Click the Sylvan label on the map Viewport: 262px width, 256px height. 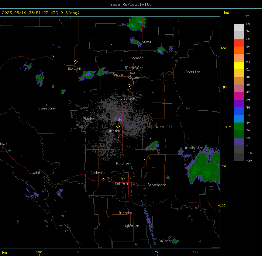[x=119, y=74]
